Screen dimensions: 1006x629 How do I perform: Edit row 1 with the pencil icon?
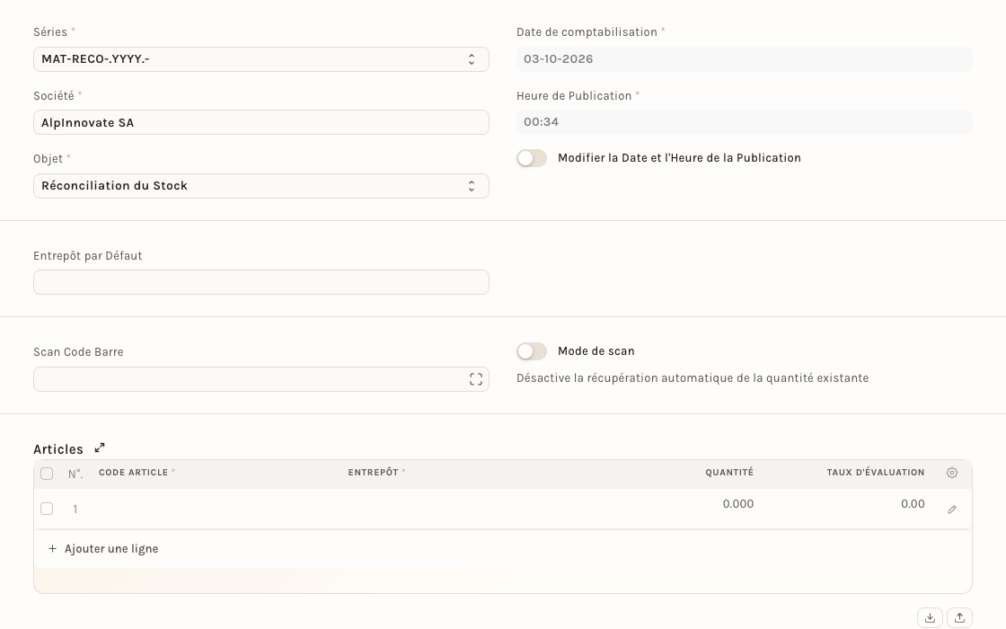(x=952, y=509)
